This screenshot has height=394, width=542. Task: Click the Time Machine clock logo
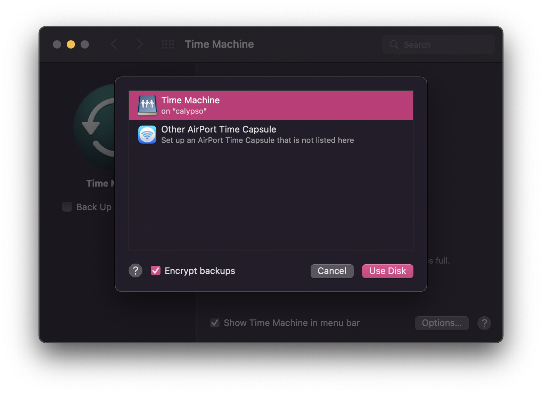(x=95, y=127)
